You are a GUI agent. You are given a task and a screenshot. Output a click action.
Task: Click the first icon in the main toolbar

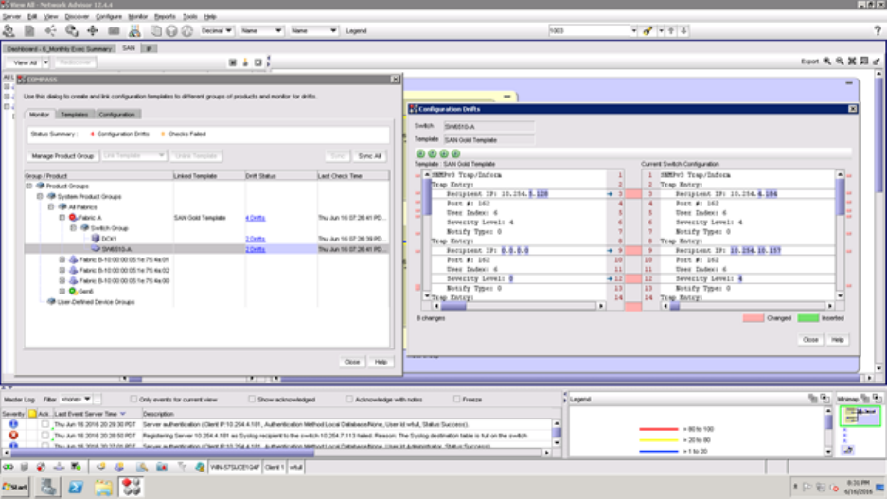point(9,30)
